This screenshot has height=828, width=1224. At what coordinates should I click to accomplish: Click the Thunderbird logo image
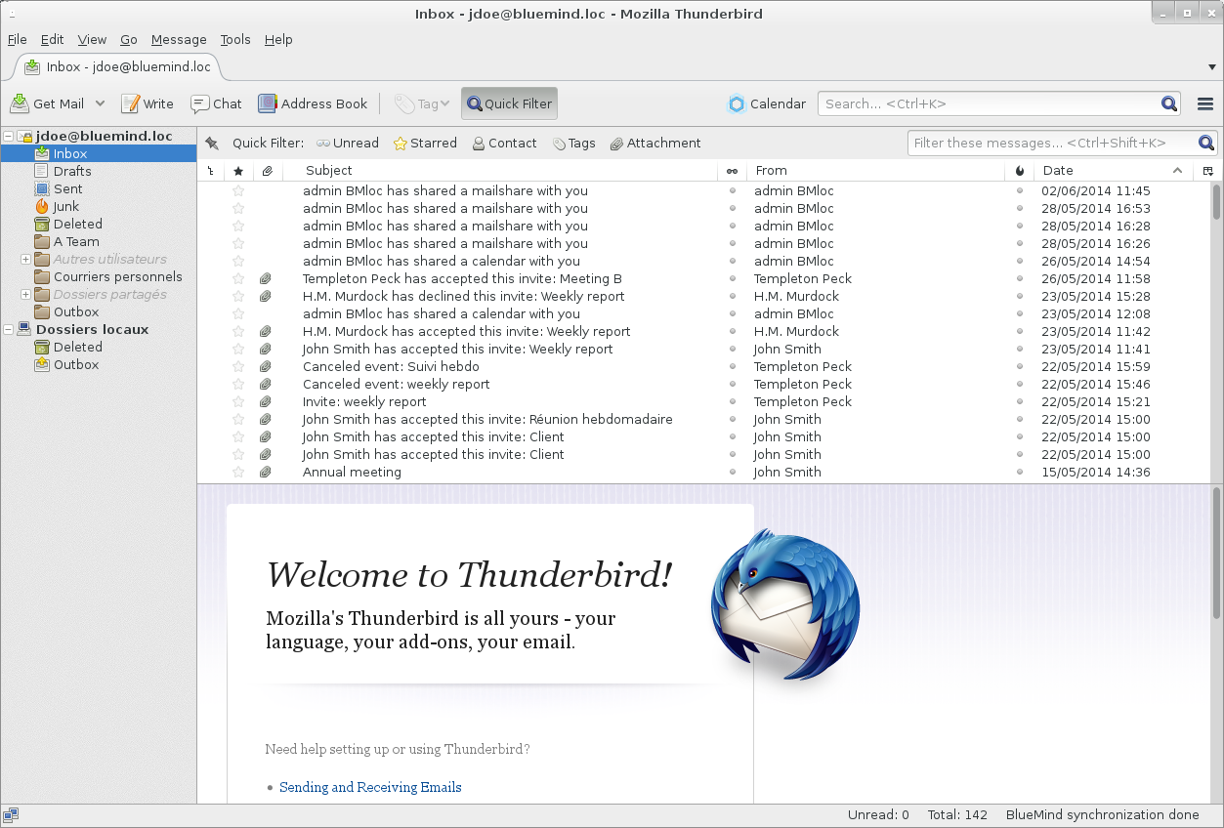click(786, 604)
